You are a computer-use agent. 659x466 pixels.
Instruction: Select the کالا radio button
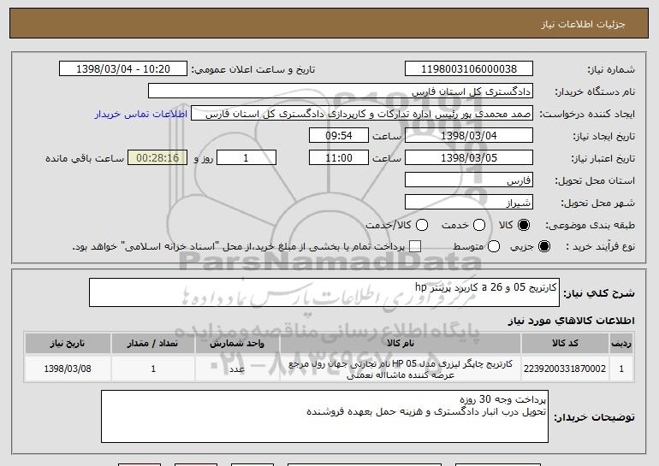(x=524, y=225)
